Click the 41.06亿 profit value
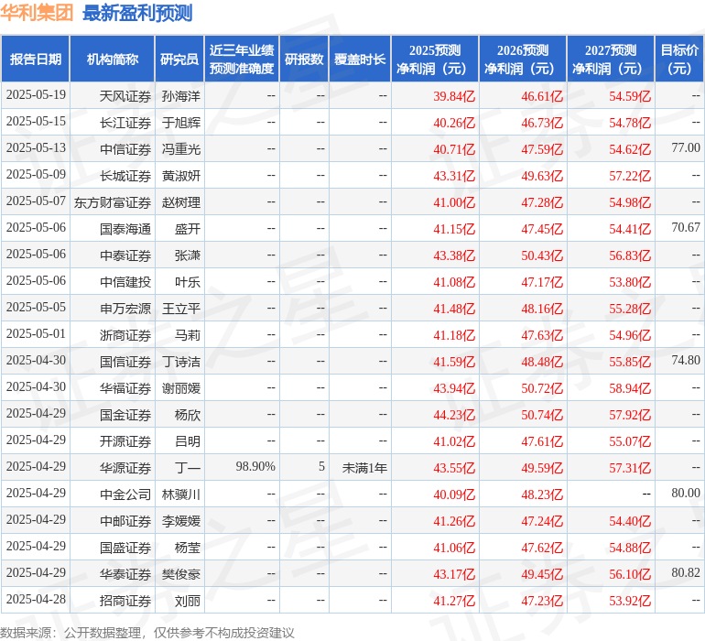 point(454,547)
